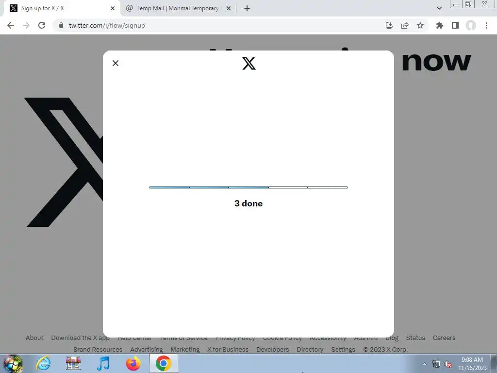Open a new browser tab
The image size is (497, 373).
(247, 8)
